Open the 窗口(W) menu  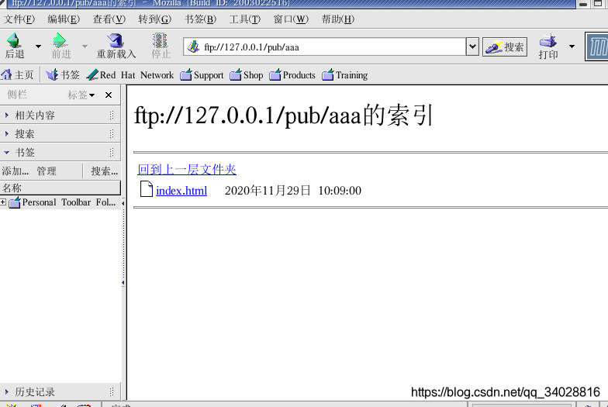pos(291,19)
